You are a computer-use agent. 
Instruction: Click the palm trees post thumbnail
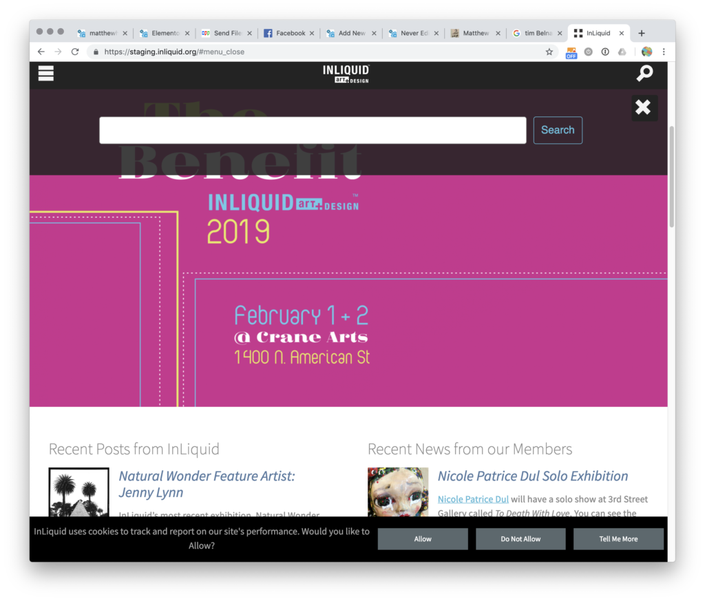tap(78, 492)
